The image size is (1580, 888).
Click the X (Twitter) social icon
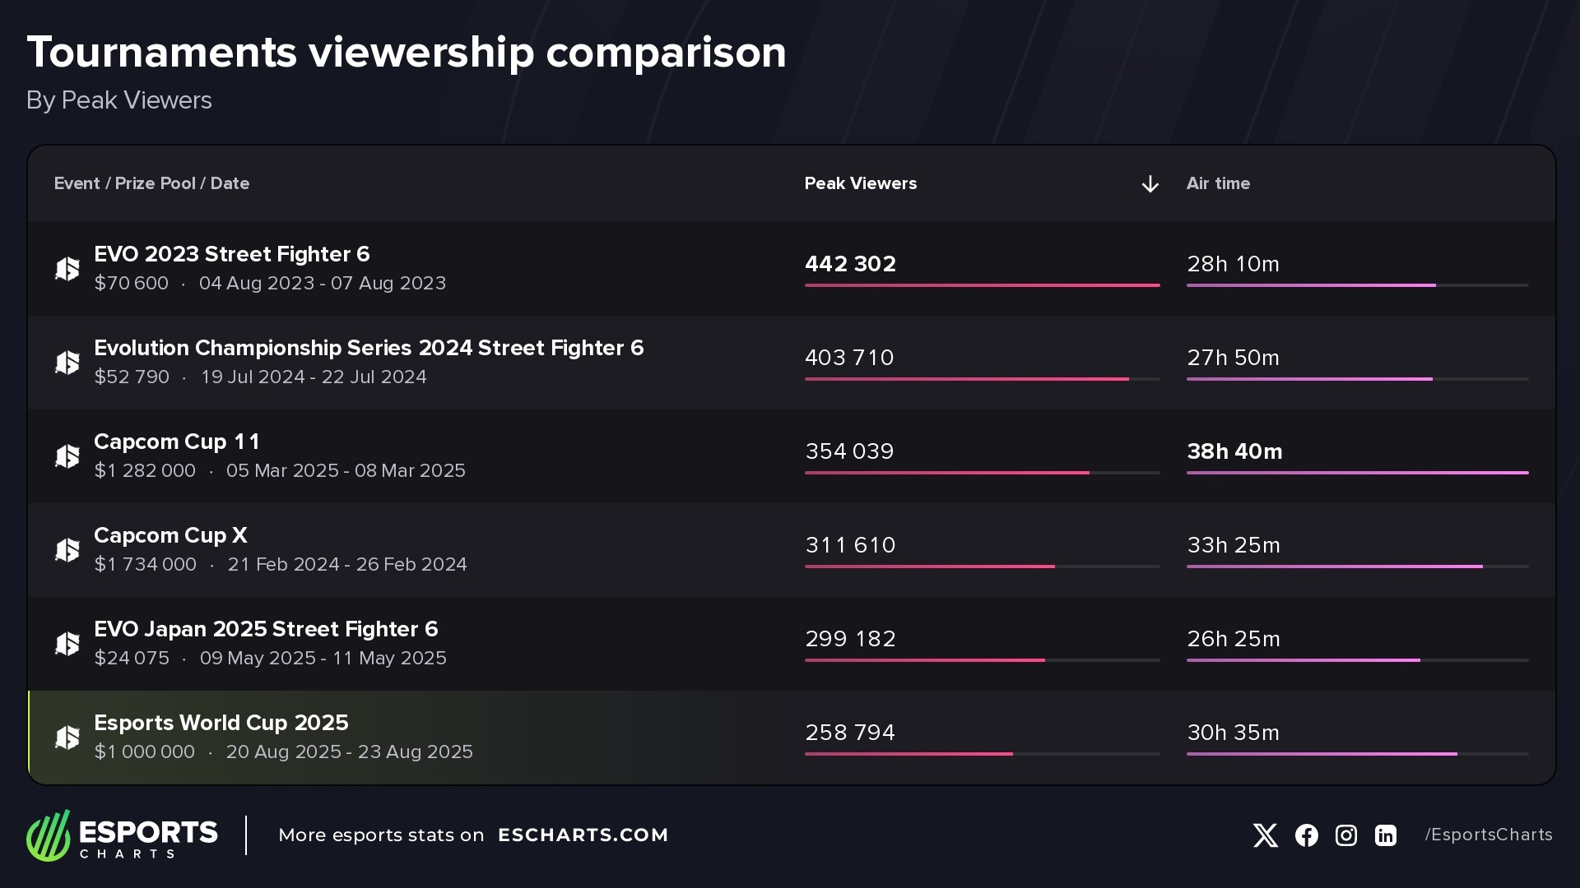tap(1265, 835)
